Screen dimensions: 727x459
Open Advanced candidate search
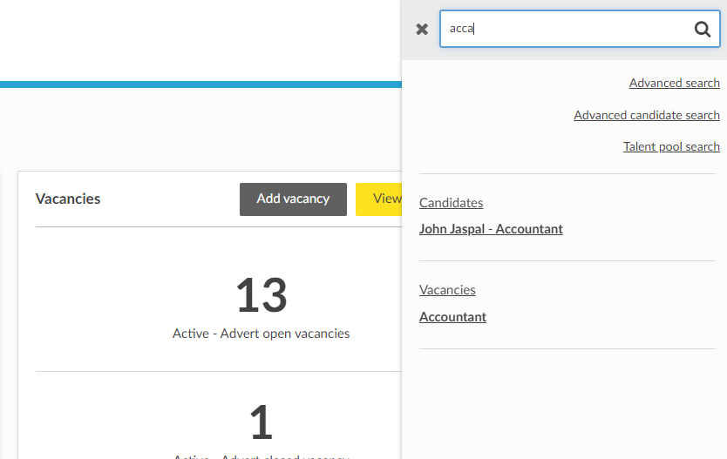click(x=646, y=115)
